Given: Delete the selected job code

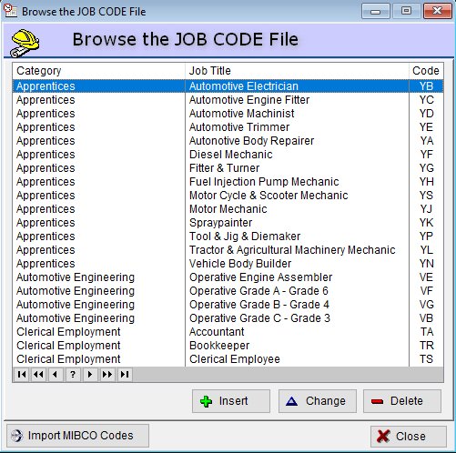Looking at the screenshot, I should pos(402,401).
